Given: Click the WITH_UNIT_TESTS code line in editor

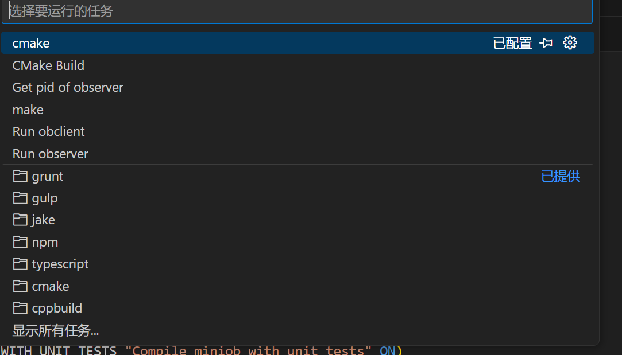Looking at the screenshot, I should point(201,350).
